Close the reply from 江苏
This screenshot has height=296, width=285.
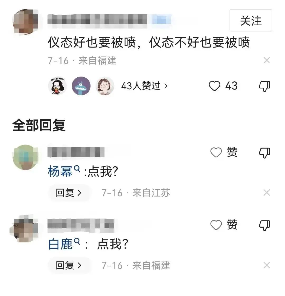coord(267,193)
